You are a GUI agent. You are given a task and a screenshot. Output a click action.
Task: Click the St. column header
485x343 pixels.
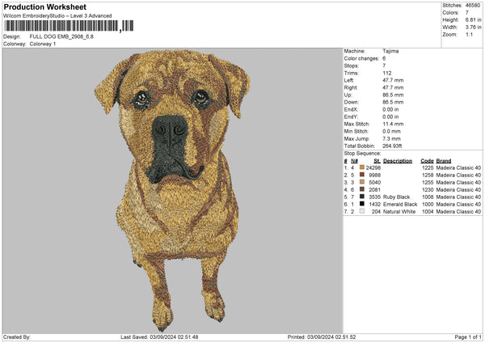click(377, 160)
